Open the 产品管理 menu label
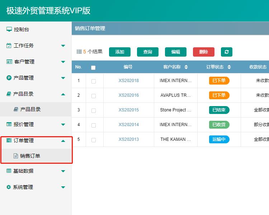Image resolution: width=269 pixels, height=215 pixels. (x=24, y=78)
